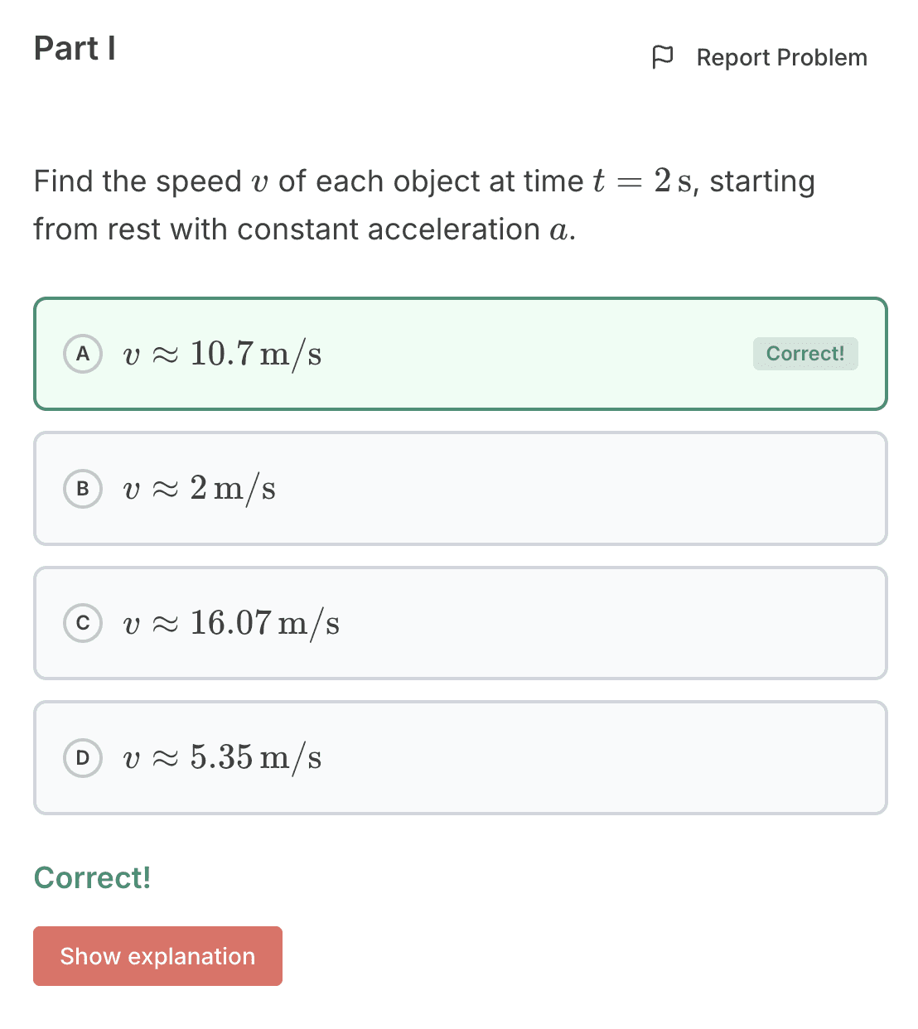The height and width of the screenshot is (1029, 918).
Task: Click the green Correct! badge on answer A
Action: [805, 354]
